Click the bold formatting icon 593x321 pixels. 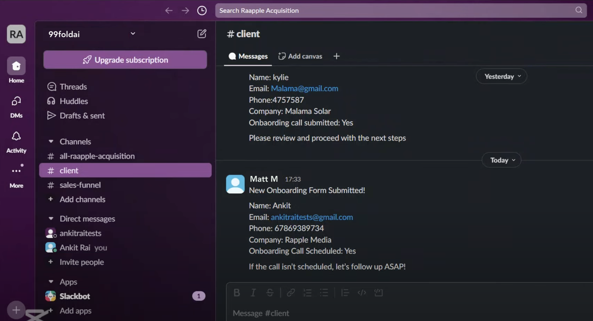237,293
